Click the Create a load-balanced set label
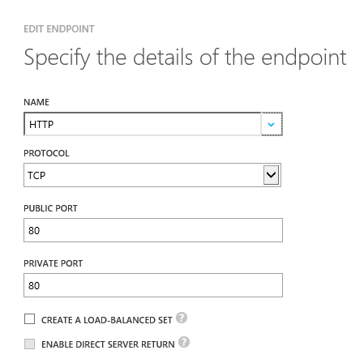Viewport: 364px width, 363px height. tap(107, 320)
